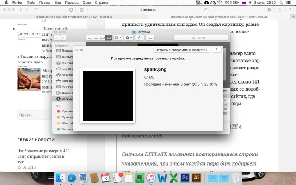This screenshot has height=185, width=296.
Task: Click the Finder edit tags button
Action: pyautogui.click(x=150, y=38)
